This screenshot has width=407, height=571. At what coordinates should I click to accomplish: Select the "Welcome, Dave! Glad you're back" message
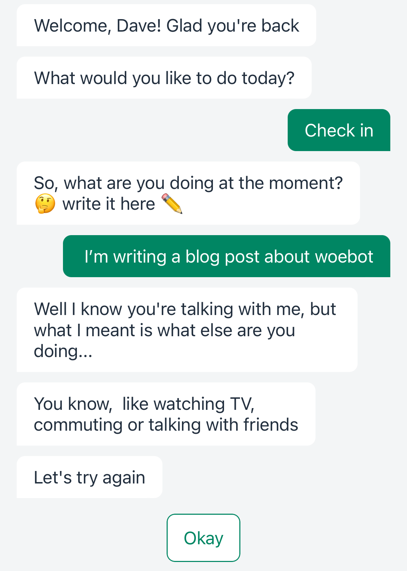[166, 26]
